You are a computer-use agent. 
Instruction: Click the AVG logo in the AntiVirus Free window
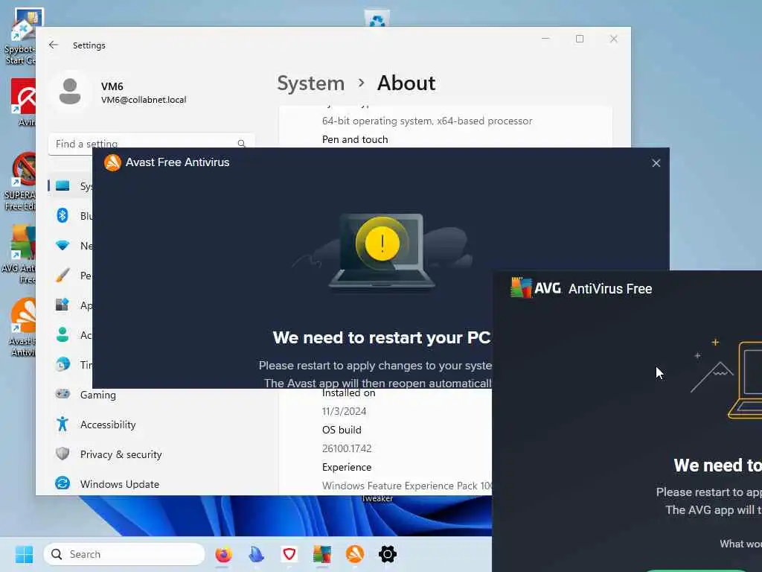[x=536, y=288]
